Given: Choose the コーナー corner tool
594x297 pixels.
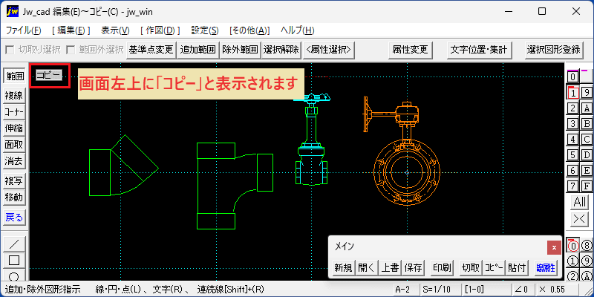Looking at the screenshot, I should click(14, 112).
